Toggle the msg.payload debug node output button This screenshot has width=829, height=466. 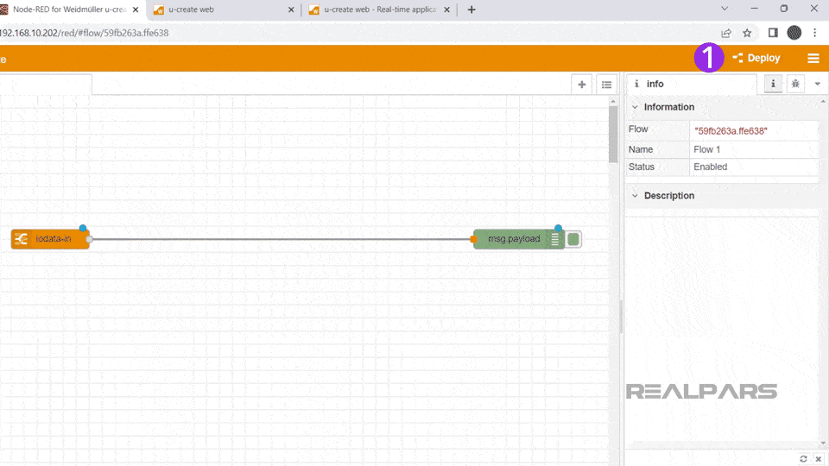point(573,239)
